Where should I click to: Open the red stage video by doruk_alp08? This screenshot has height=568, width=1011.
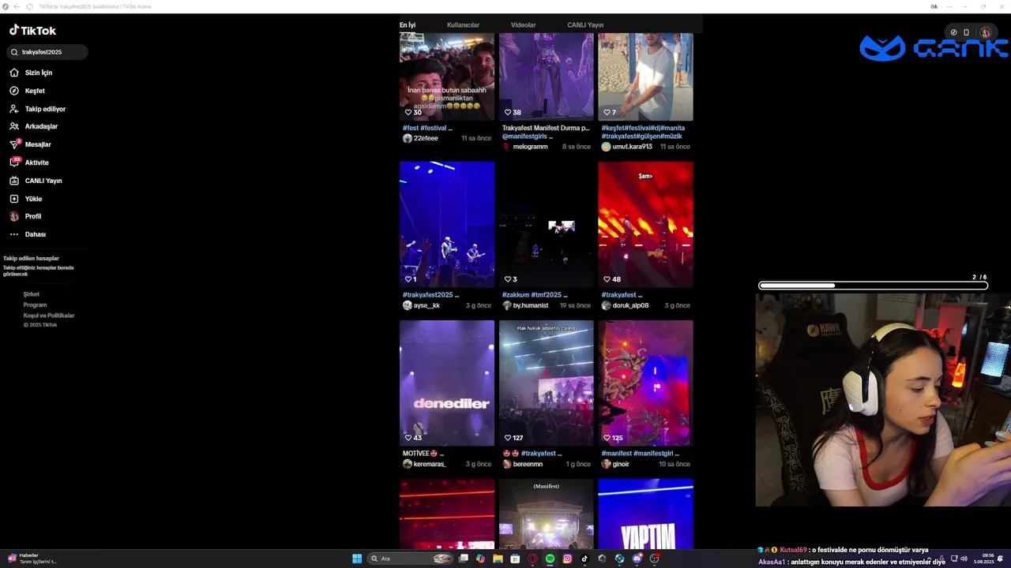[645, 225]
